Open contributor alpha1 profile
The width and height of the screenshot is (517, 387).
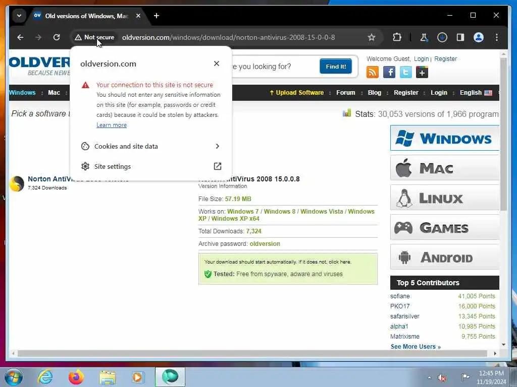coord(399,327)
